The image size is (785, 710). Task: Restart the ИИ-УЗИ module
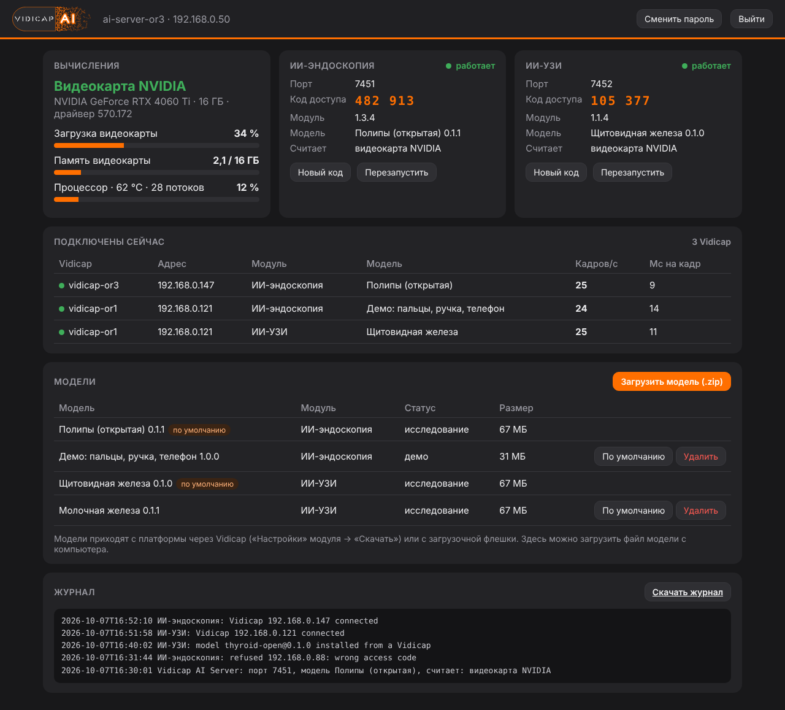(632, 172)
